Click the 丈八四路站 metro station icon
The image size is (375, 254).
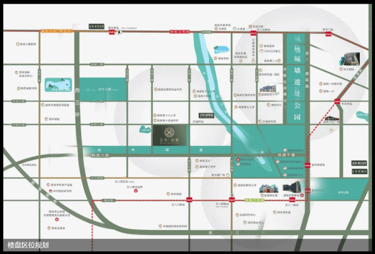pyautogui.click(x=232, y=199)
